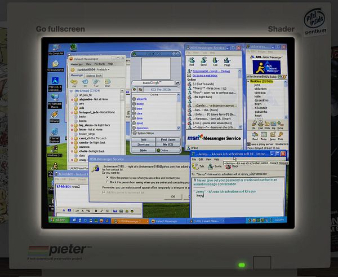Click OK in MSN Messenger dialog
Screen dimensions: 338x277
click(173, 196)
